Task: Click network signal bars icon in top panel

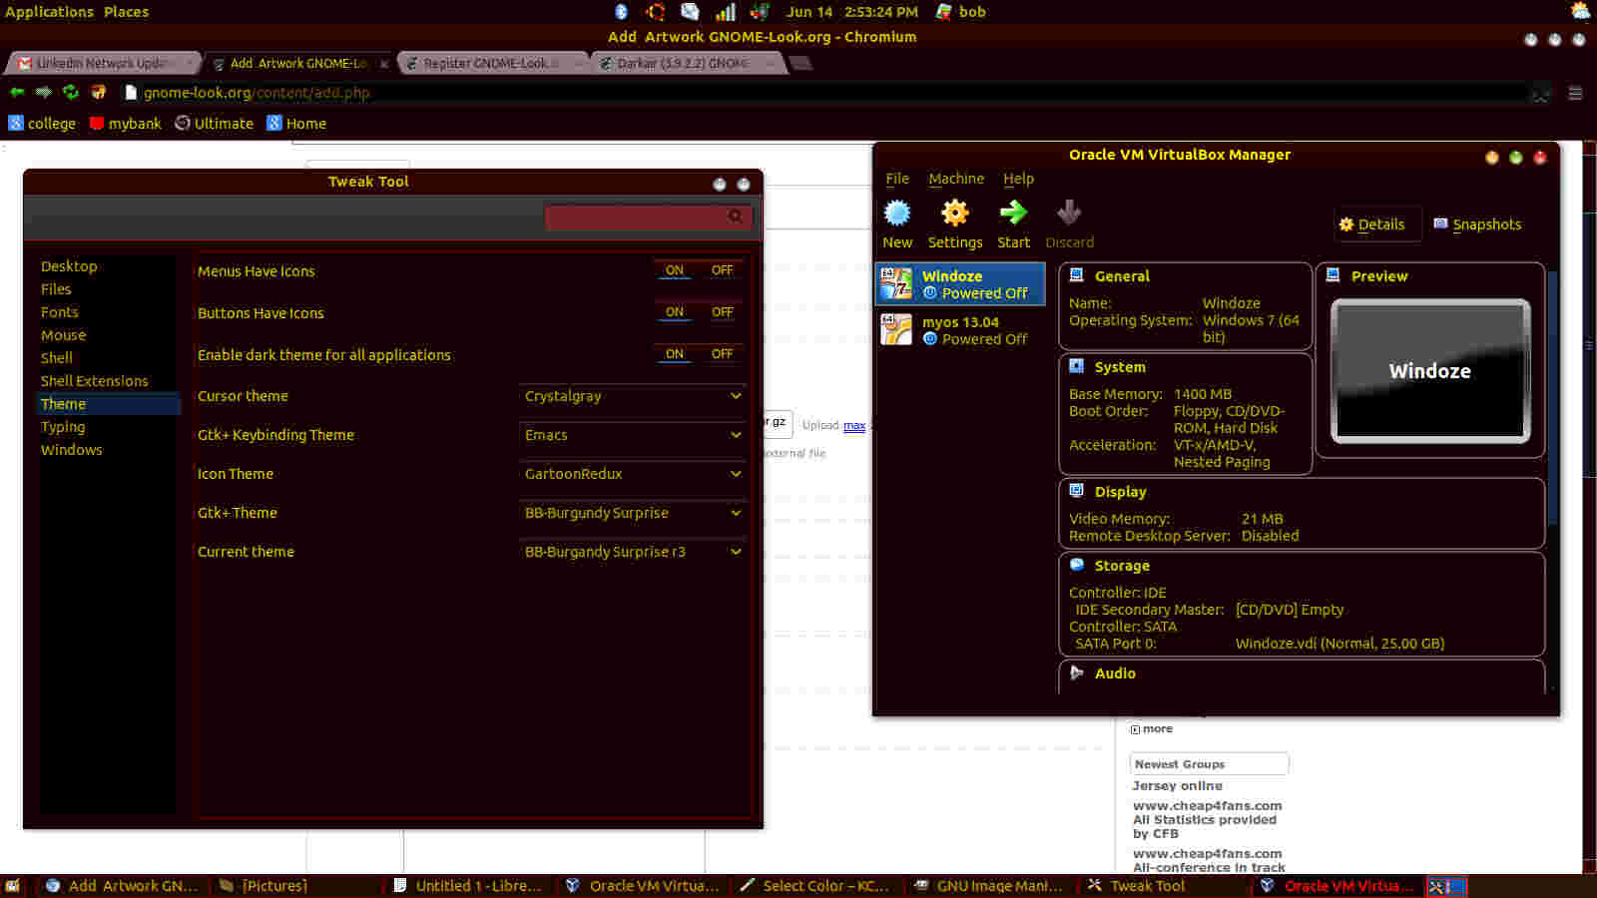Action: (x=726, y=12)
